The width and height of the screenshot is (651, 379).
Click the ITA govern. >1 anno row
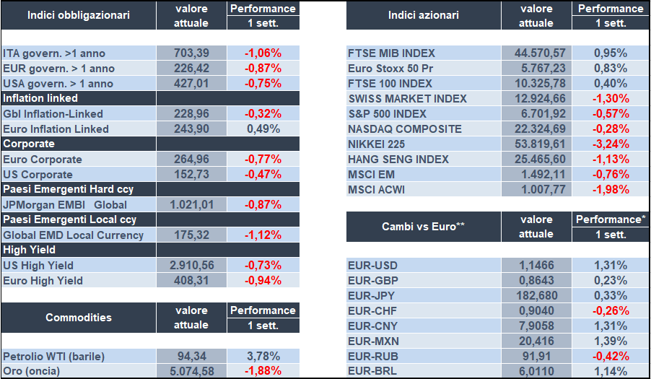pos(48,53)
